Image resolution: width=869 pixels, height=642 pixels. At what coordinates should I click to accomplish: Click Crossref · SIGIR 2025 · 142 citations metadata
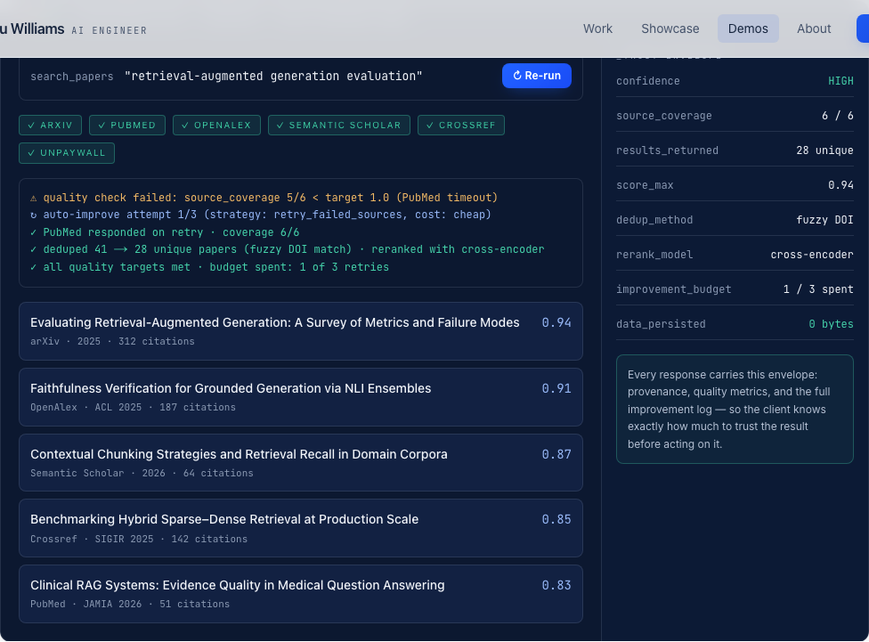139,539
